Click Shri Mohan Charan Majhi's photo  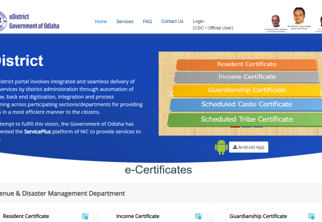point(299,16)
